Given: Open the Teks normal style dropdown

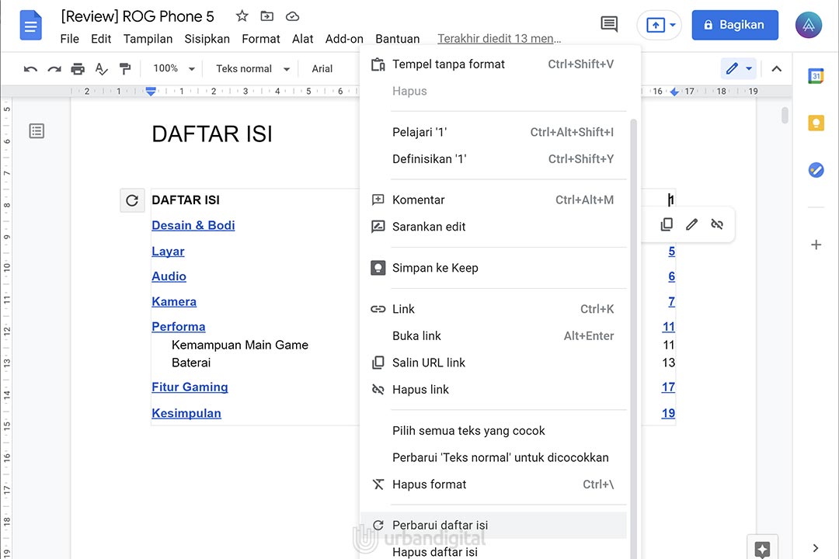Looking at the screenshot, I should tap(252, 68).
